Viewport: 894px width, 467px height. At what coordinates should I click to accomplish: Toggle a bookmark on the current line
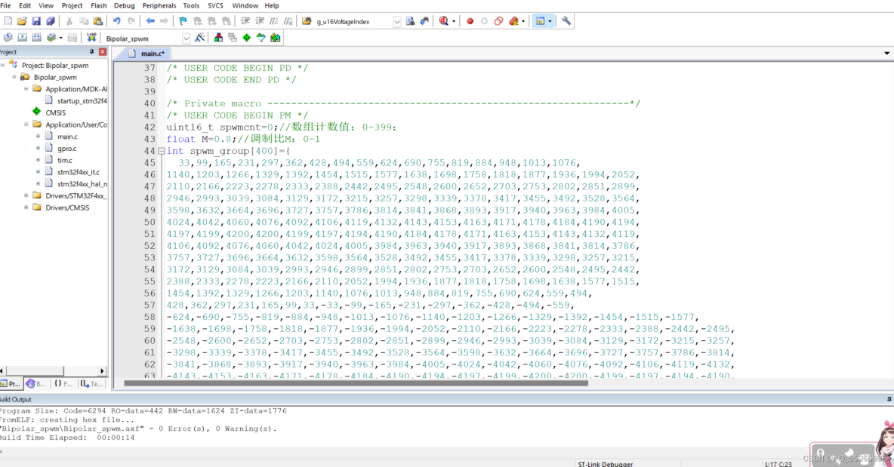[183, 20]
